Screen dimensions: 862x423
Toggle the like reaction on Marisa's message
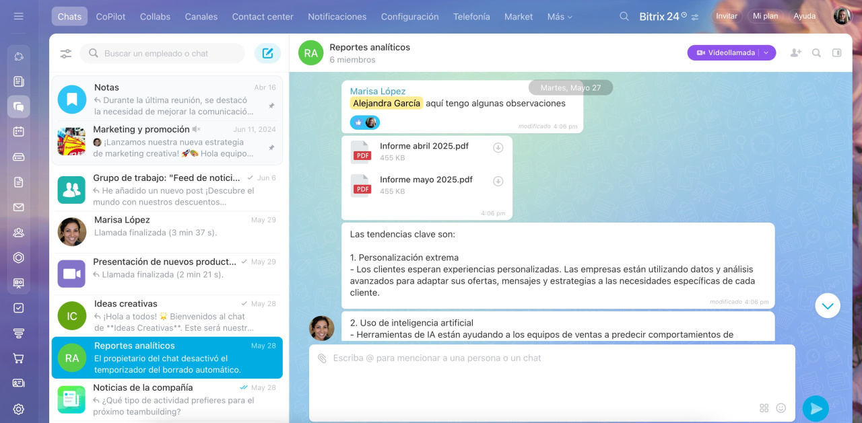pos(358,122)
